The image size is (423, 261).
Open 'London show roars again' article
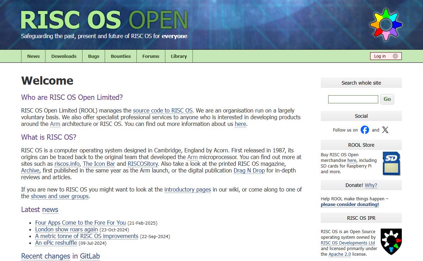[x=67, y=229]
